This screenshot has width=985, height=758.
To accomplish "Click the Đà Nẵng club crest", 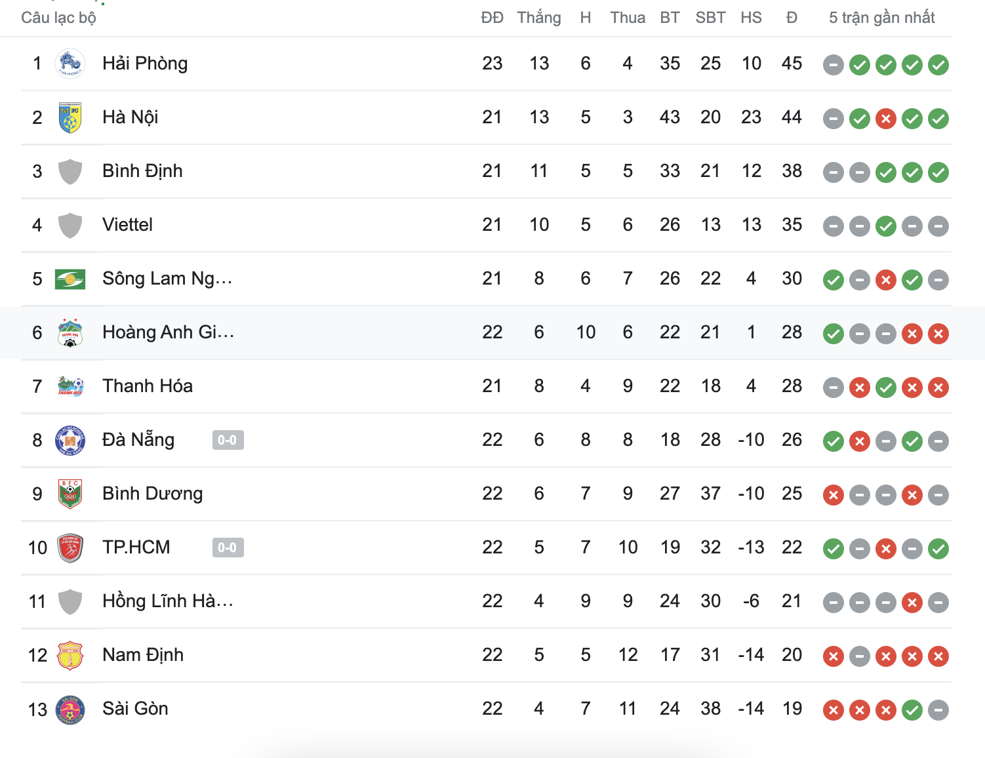I will click(x=70, y=440).
